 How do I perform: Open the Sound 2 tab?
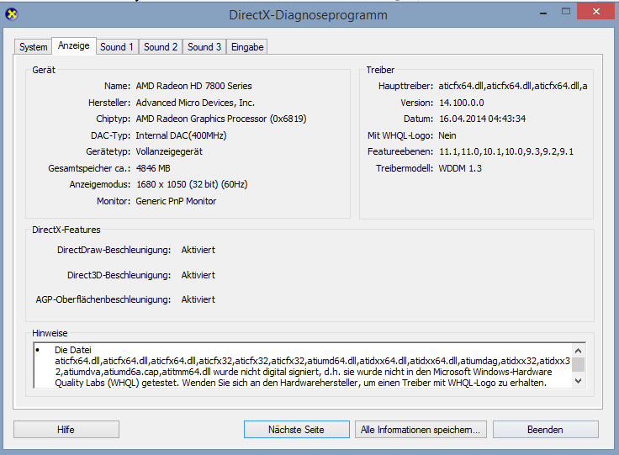coord(161,47)
